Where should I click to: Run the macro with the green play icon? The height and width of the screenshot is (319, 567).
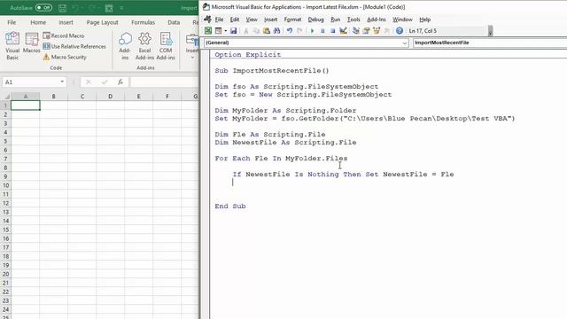click(x=313, y=31)
